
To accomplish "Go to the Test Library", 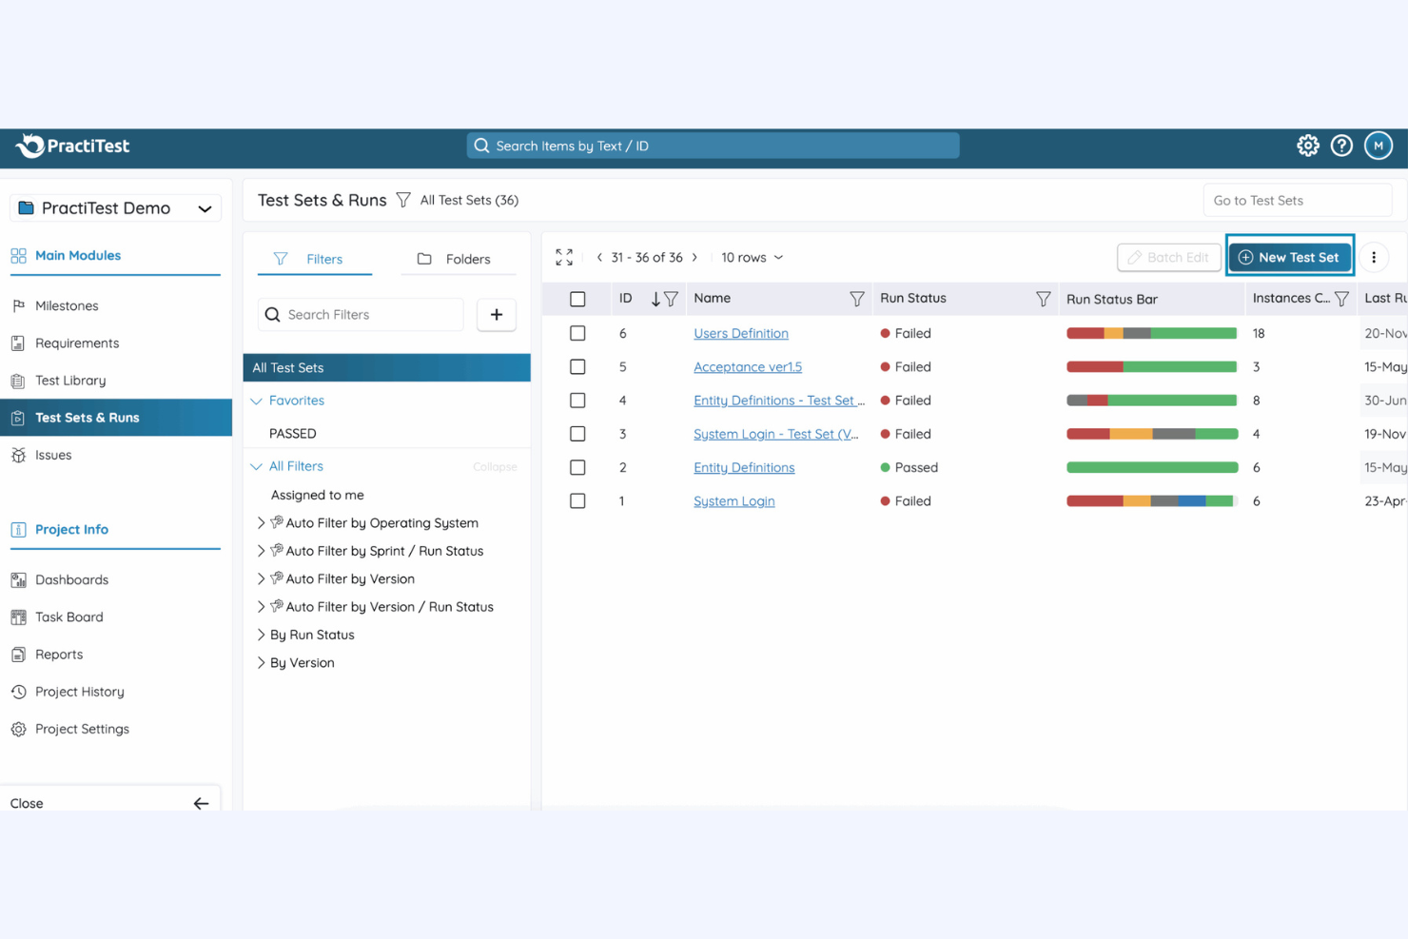I will click(x=68, y=380).
